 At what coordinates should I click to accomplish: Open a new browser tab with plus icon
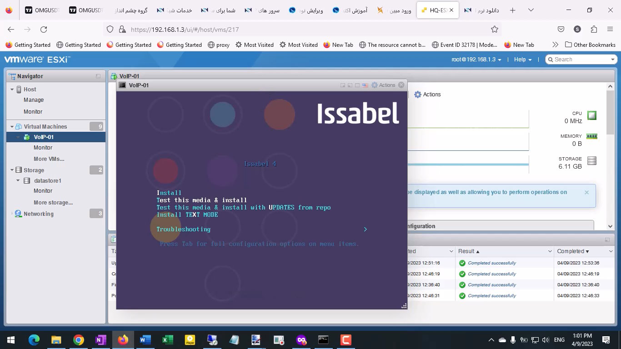tap(513, 10)
